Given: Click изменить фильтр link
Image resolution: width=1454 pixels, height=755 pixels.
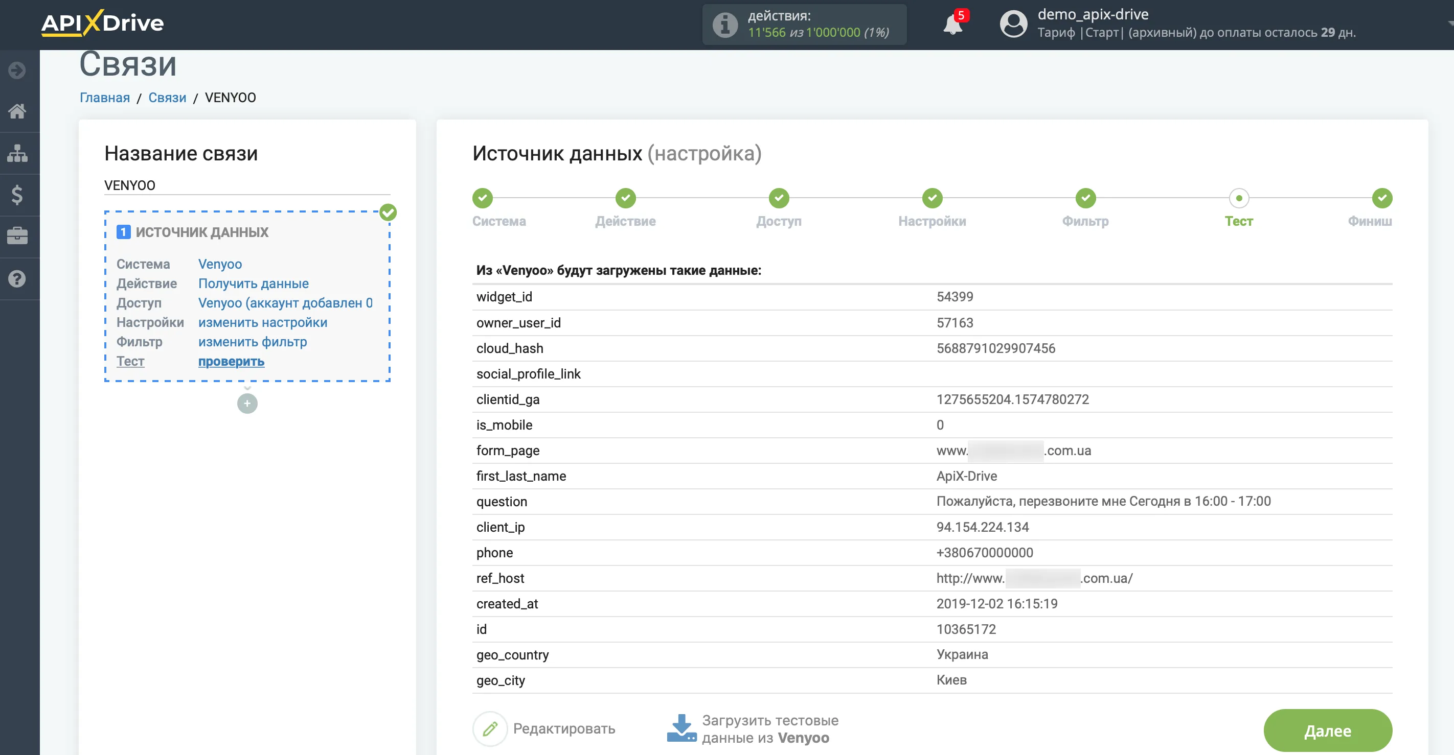Looking at the screenshot, I should tap(253, 342).
